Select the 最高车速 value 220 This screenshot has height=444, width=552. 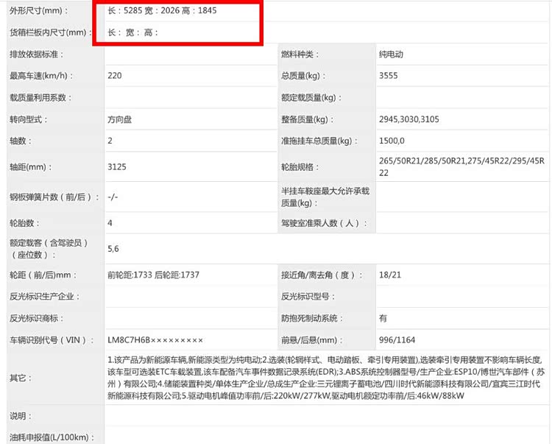[x=115, y=76]
